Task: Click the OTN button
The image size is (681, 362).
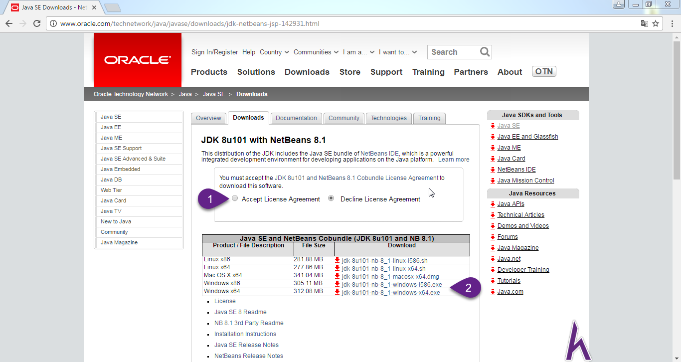Action: [x=544, y=71]
